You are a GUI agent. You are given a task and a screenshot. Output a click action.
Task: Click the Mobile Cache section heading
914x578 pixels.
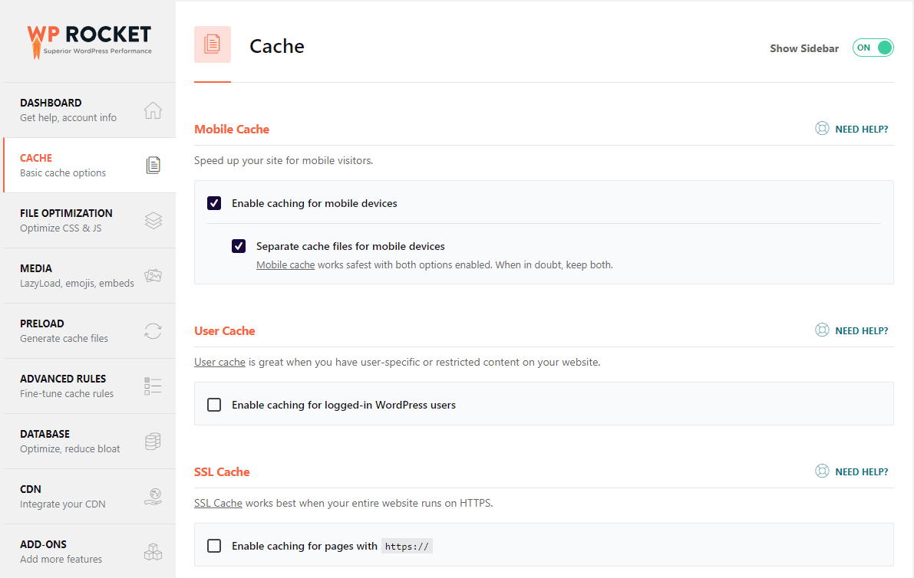(x=232, y=130)
